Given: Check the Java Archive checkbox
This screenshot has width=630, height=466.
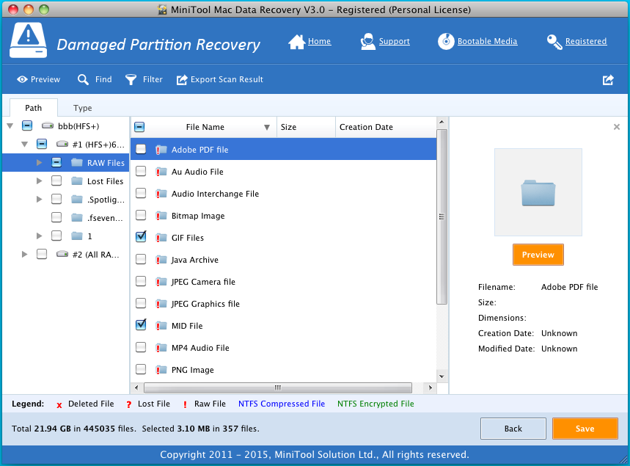Looking at the screenshot, I should (x=141, y=259).
